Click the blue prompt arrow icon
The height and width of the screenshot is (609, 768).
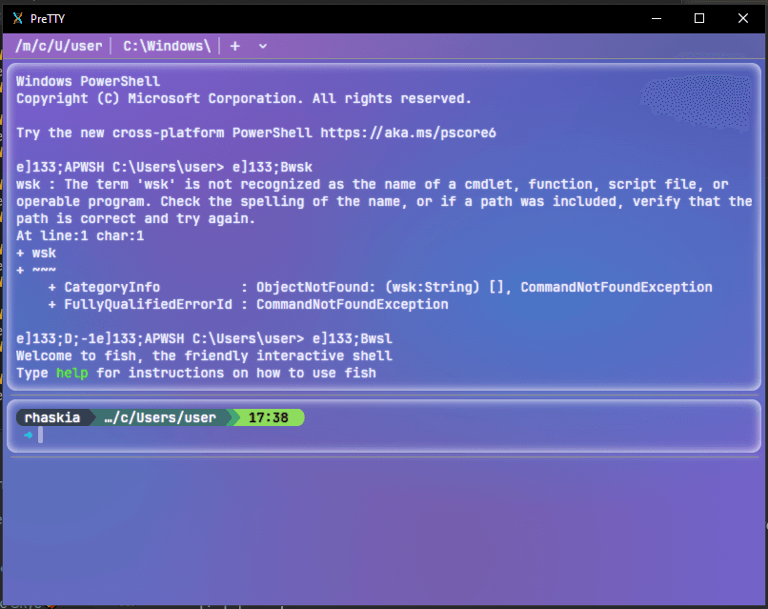(x=28, y=436)
